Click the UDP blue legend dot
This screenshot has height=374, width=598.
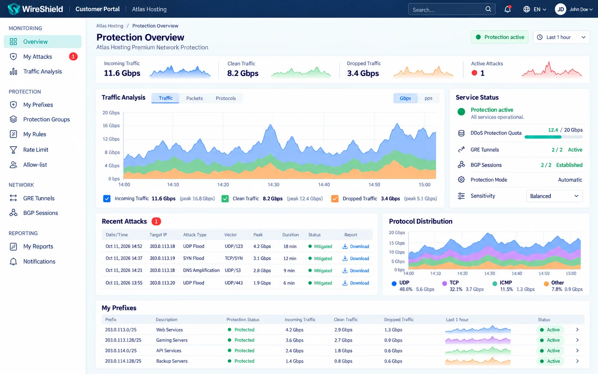pyautogui.click(x=394, y=284)
